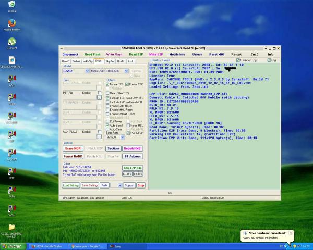Check Enable MMS Reset

click(107, 110)
